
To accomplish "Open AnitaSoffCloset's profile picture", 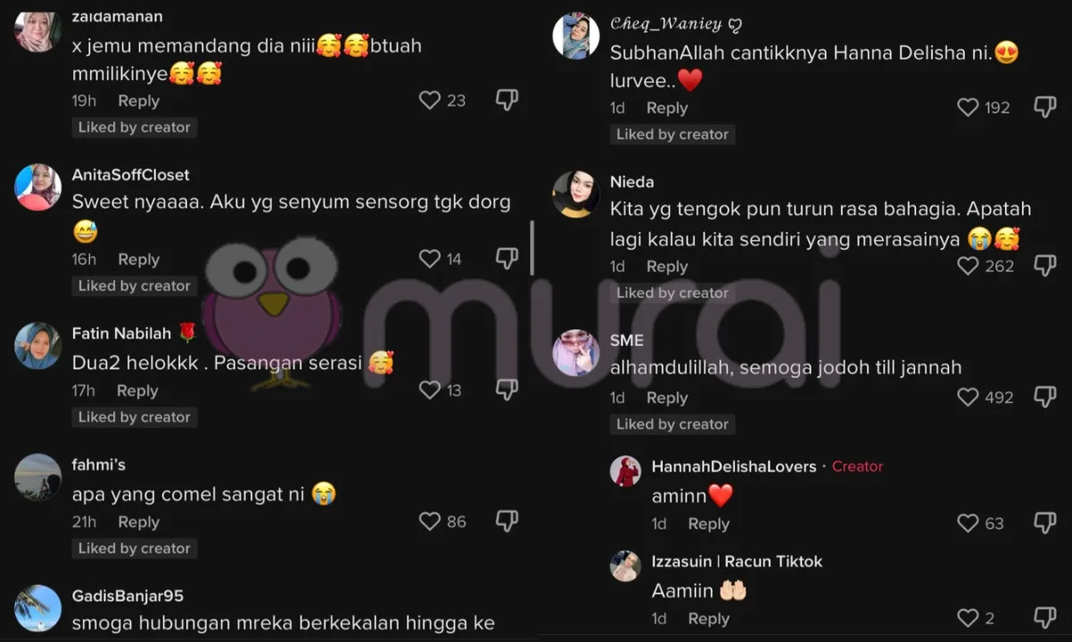I will [37, 187].
